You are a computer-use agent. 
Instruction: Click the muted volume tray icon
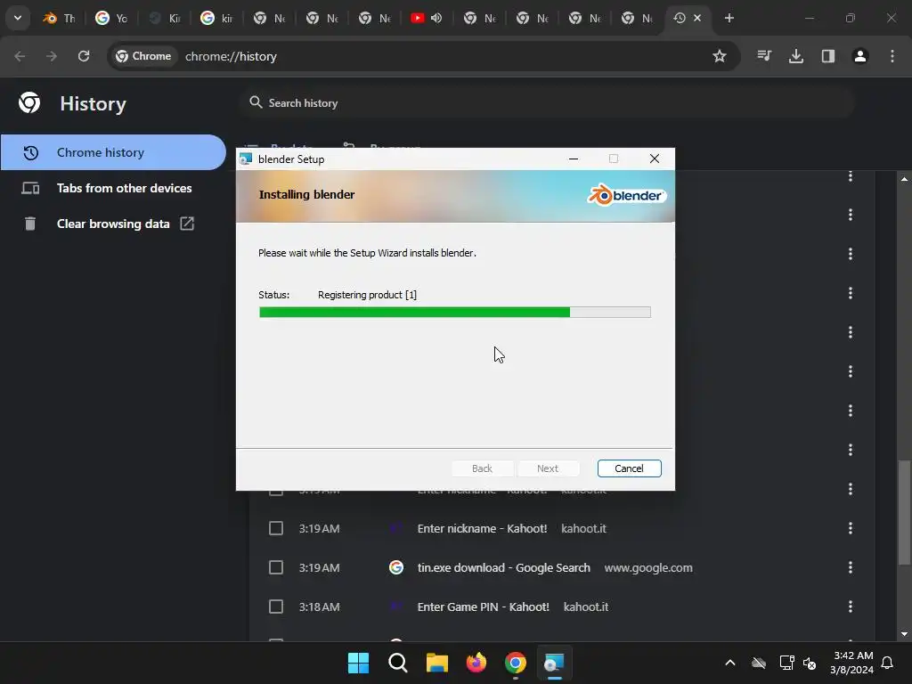[810, 663]
